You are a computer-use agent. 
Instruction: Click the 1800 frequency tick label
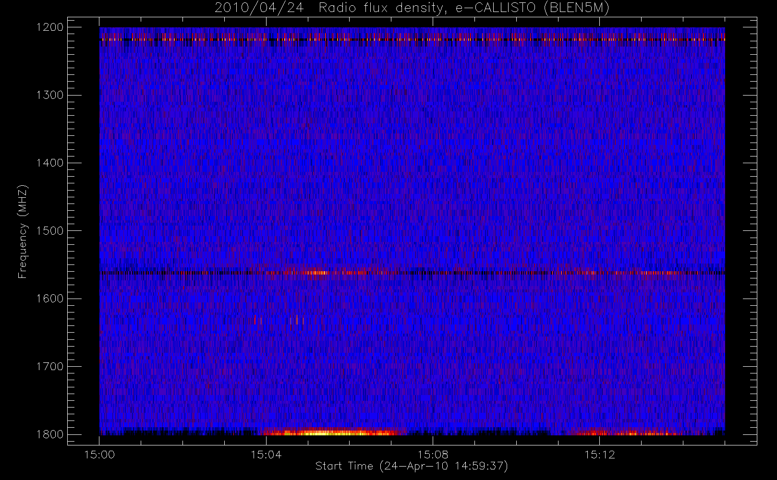coord(50,434)
